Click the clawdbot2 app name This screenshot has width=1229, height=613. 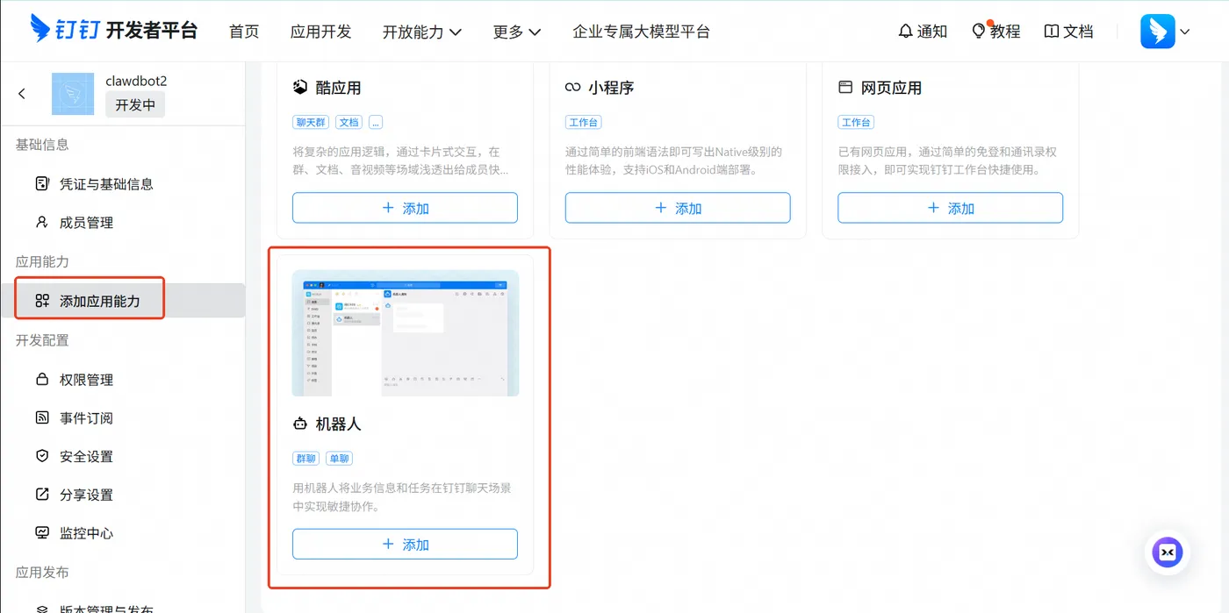136,81
